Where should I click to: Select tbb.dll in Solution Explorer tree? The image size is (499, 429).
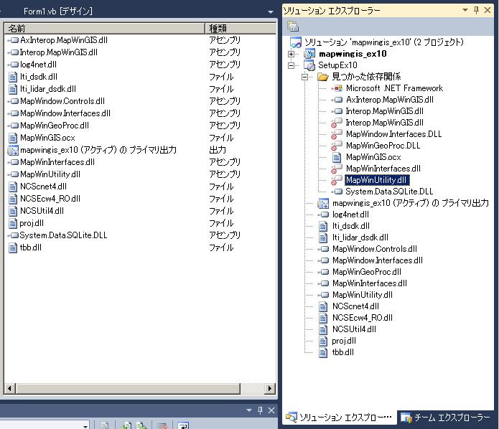(x=342, y=352)
